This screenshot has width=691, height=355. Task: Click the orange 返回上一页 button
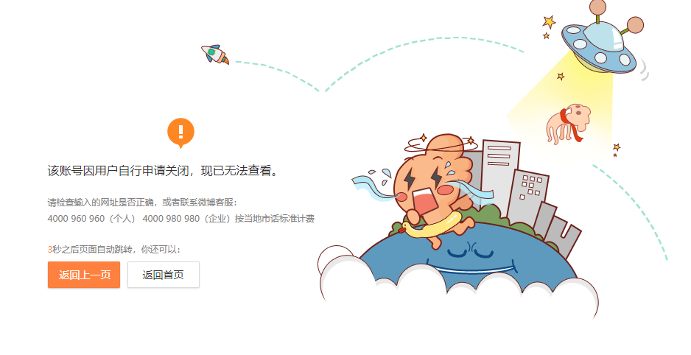coord(84,275)
